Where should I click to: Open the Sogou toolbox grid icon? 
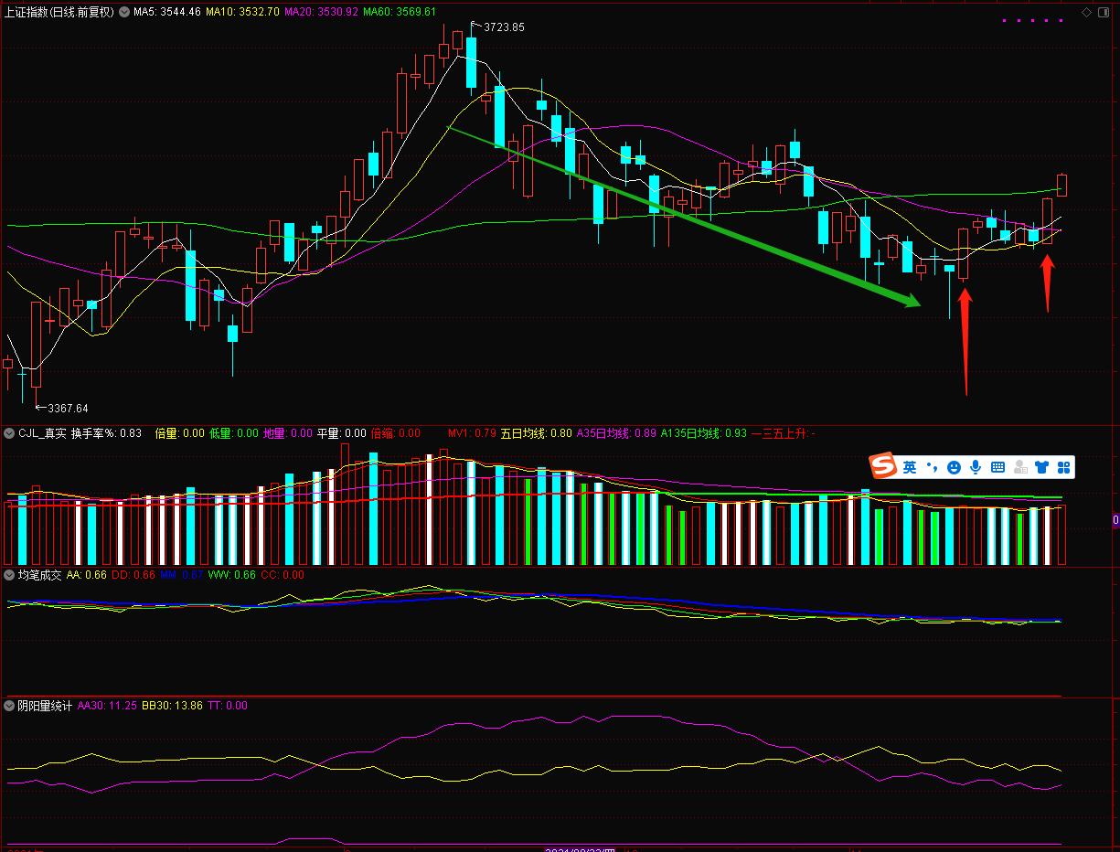1063,467
